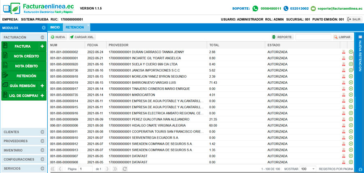Open the PDF icon for retention 001-001-000000002
364x173 pixels.
tap(344, 52)
